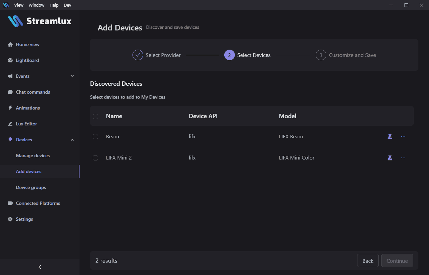Image resolution: width=429 pixels, height=275 pixels.
Task: Collapse the sidebar with the bottom arrow
Action: pyautogui.click(x=40, y=267)
